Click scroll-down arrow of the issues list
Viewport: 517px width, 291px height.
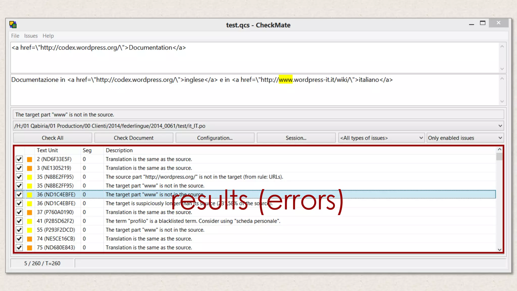click(x=499, y=250)
